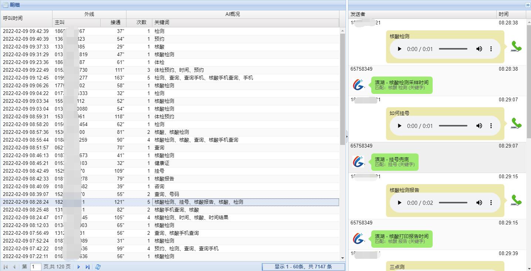Collapse the right chat panel
The image size is (531, 271).
click(x=528, y=5)
